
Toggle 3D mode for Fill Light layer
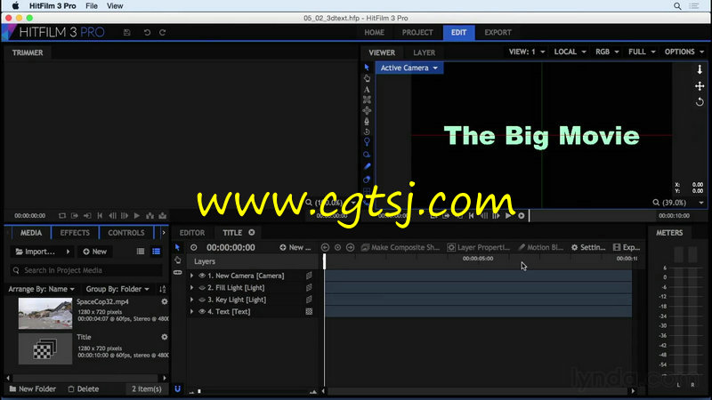click(x=309, y=287)
